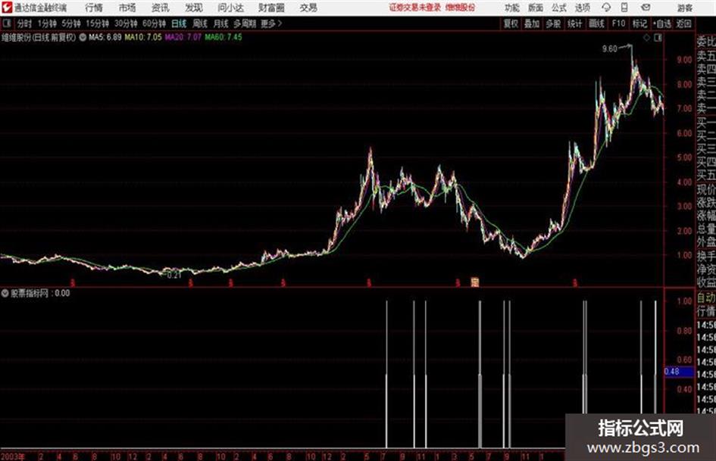Click the MA20: 7.07 indicator value

183,37
